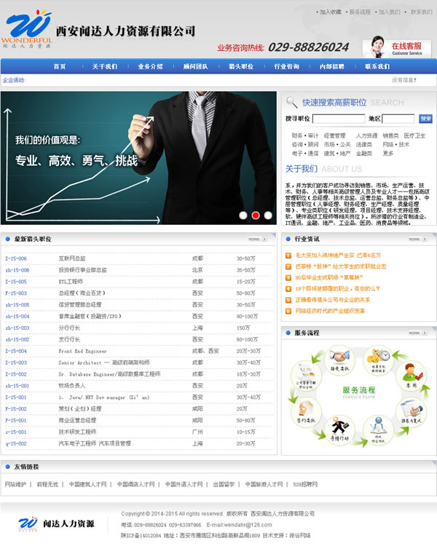
Task: Open the 互联网总监 job listing
Action: click(x=72, y=258)
